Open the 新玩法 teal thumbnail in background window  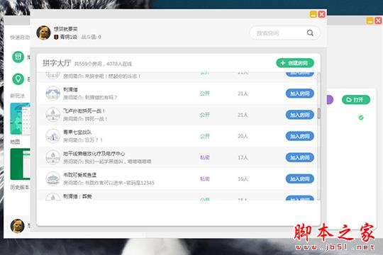coord(20,118)
